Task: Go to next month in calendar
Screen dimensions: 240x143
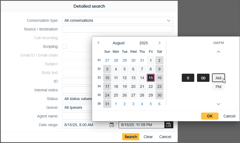Action: [x=159, y=43]
